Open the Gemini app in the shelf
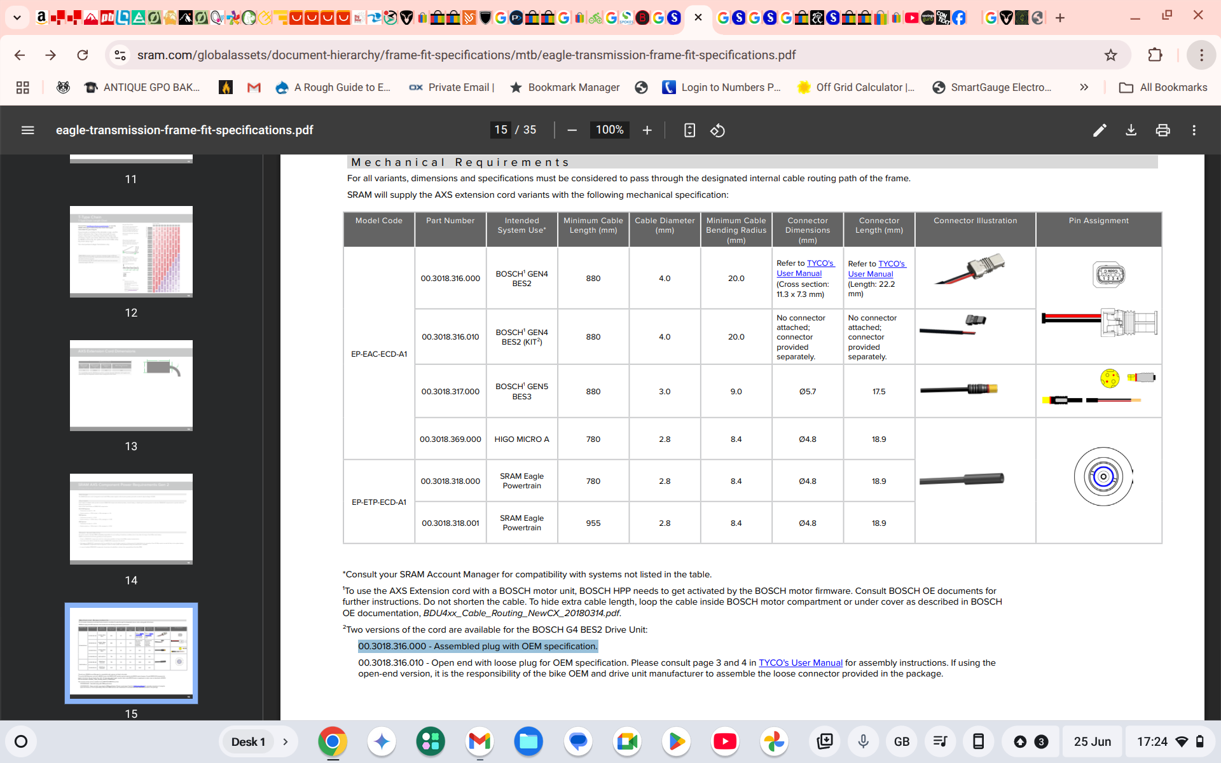Image resolution: width=1221 pixels, height=763 pixels. coord(382,741)
